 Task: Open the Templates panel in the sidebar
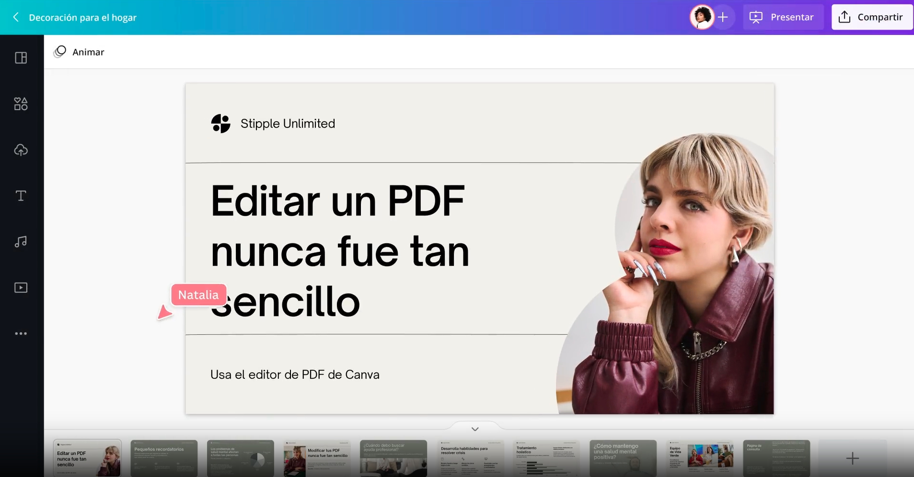click(x=21, y=58)
